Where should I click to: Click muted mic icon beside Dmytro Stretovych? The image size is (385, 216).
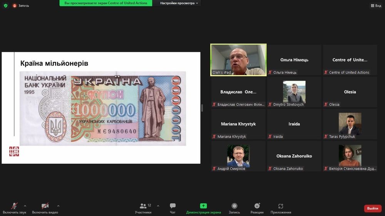point(270,105)
